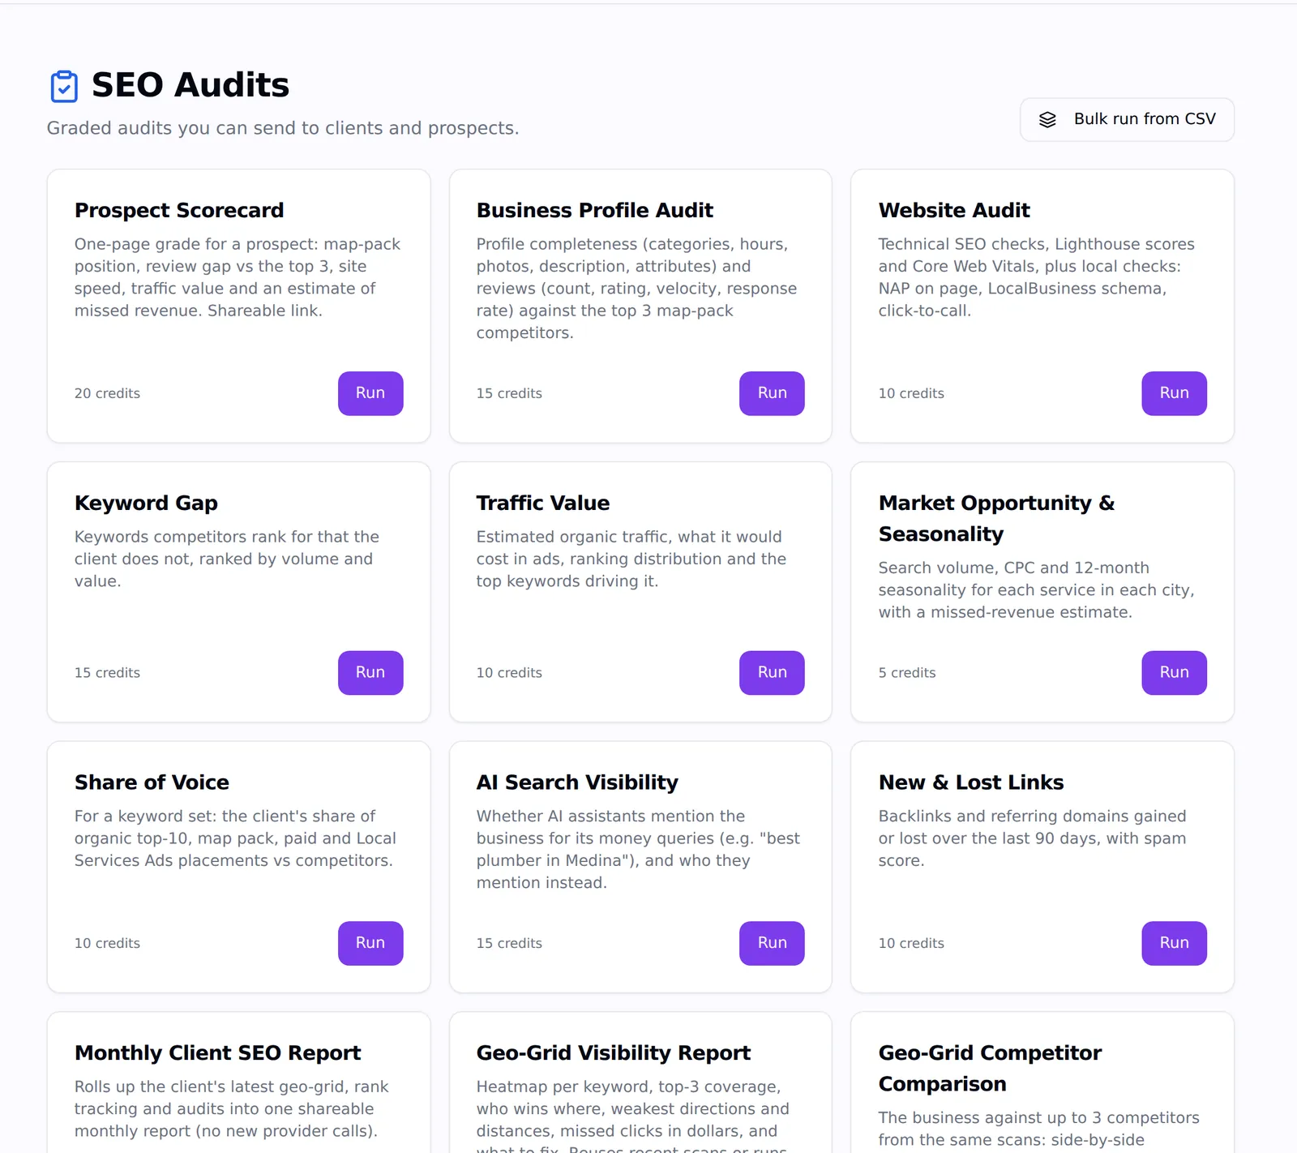Screen dimensions: 1297x1153
Task: Click the New & Lost Links description
Action: [1033, 838]
